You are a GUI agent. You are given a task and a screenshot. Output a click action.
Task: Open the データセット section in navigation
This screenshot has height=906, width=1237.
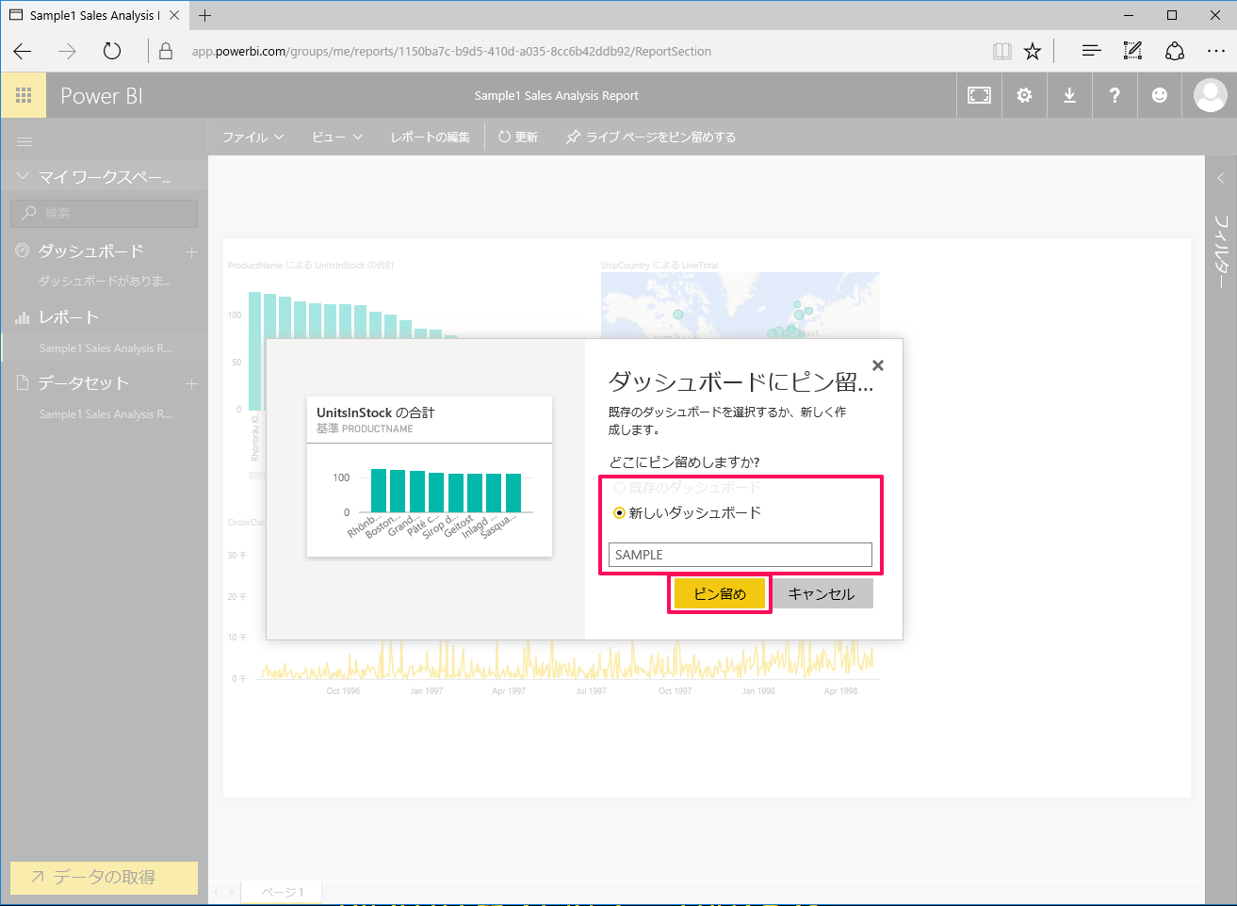tap(83, 383)
